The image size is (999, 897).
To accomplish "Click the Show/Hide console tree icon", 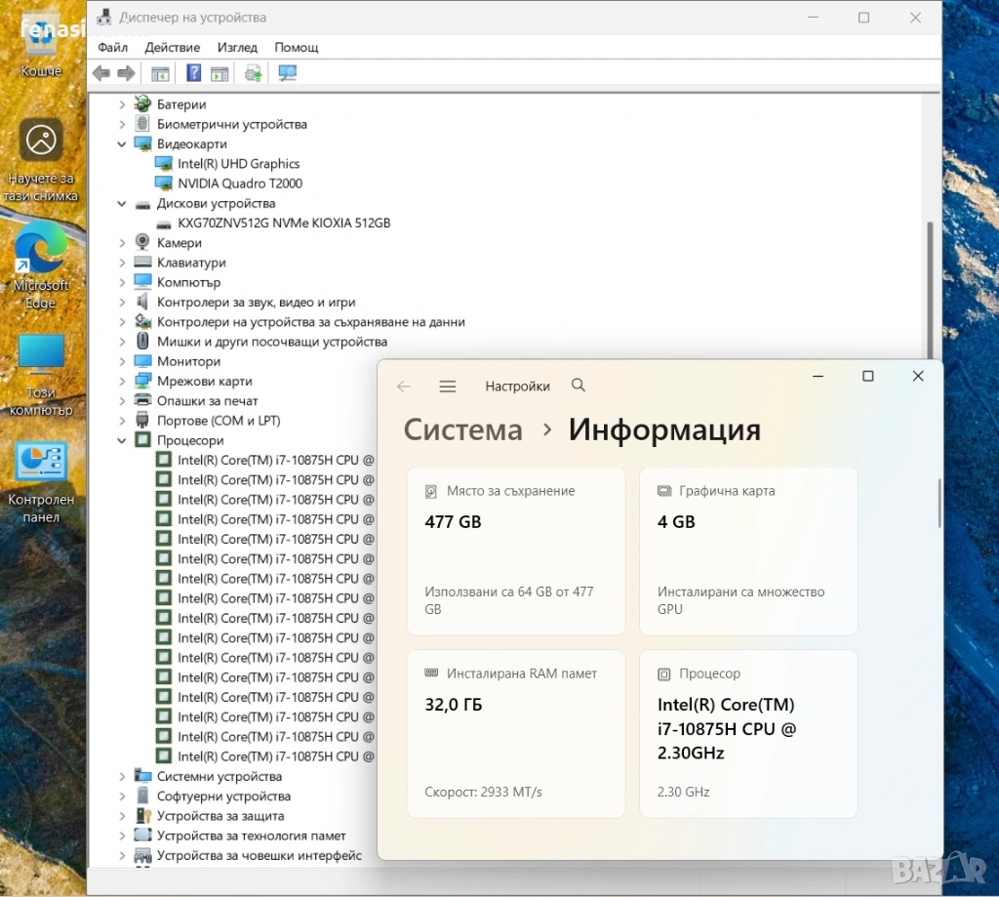I will (x=160, y=73).
